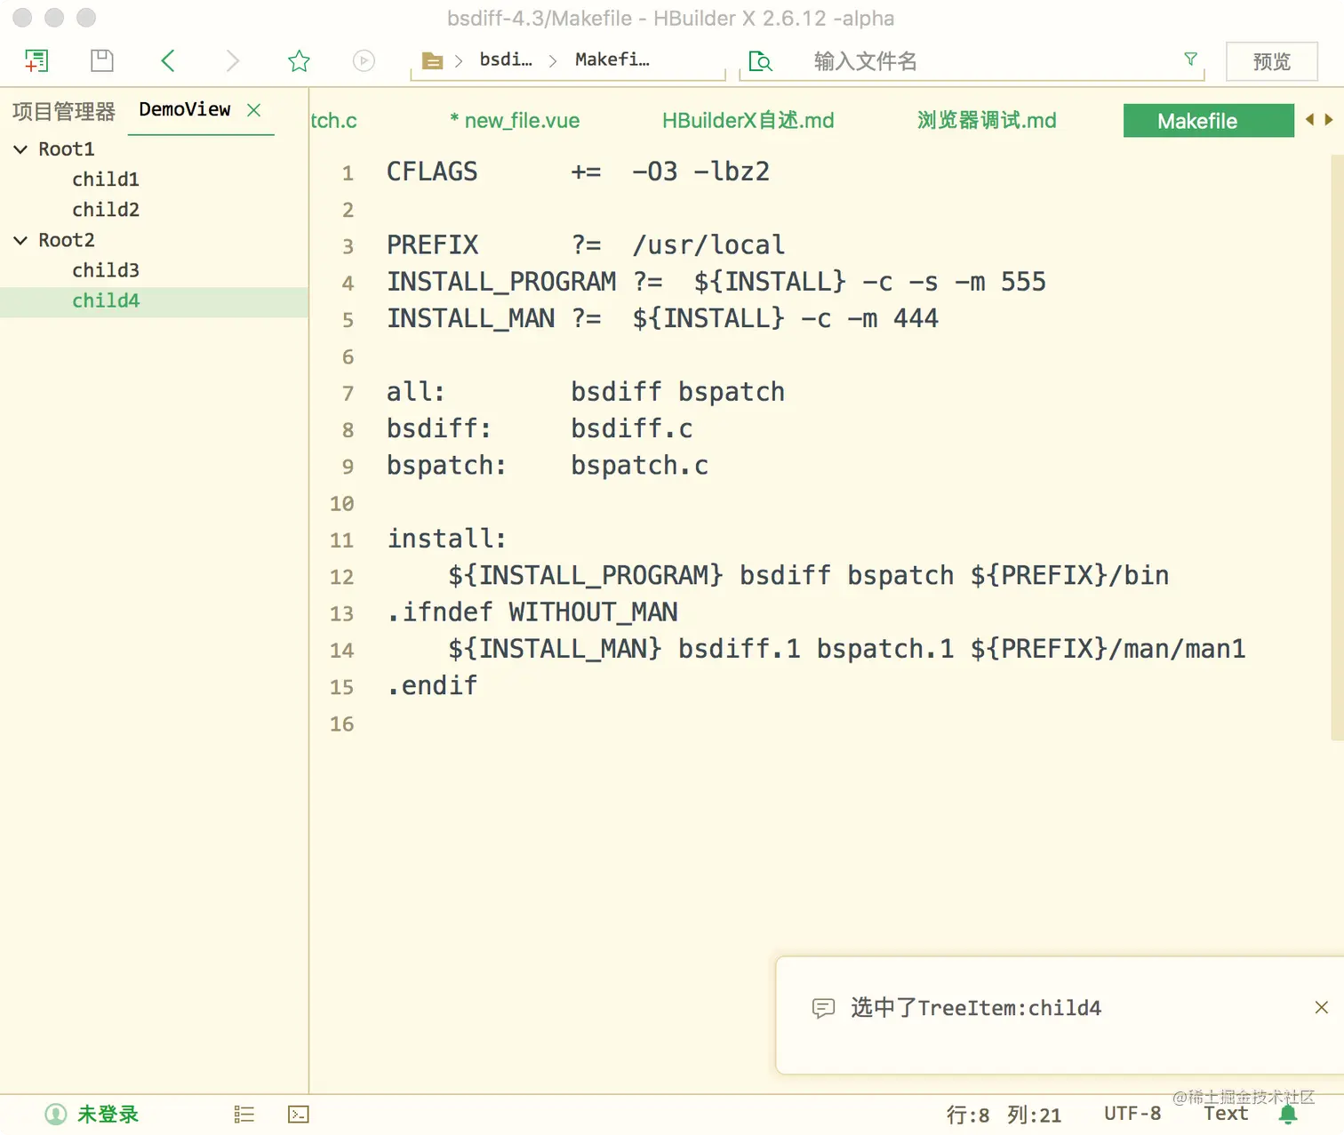Click bsdiff.c on line 8
Screen dimensions: 1344x1135
(x=631, y=428)
